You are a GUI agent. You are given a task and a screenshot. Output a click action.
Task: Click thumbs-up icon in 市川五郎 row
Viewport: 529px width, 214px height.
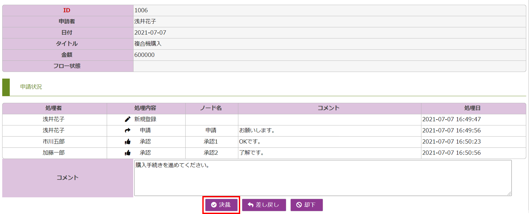(127, 142)
